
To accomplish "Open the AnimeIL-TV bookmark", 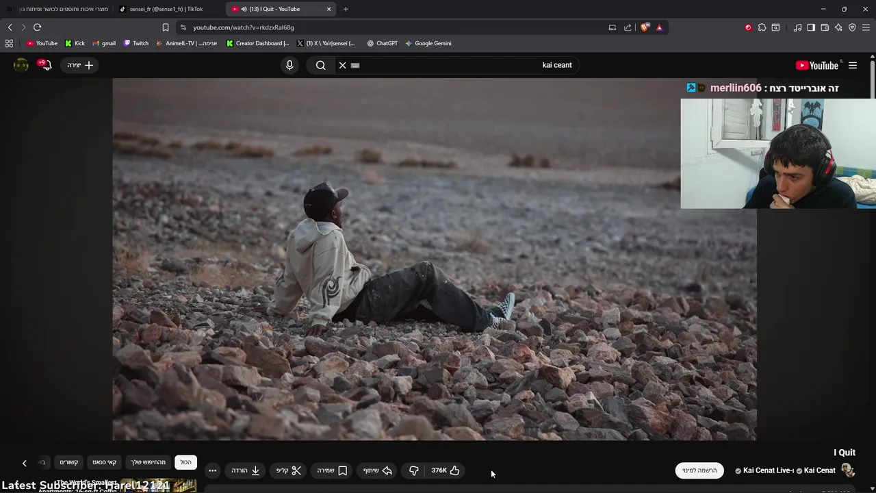I will pos(187,43).
